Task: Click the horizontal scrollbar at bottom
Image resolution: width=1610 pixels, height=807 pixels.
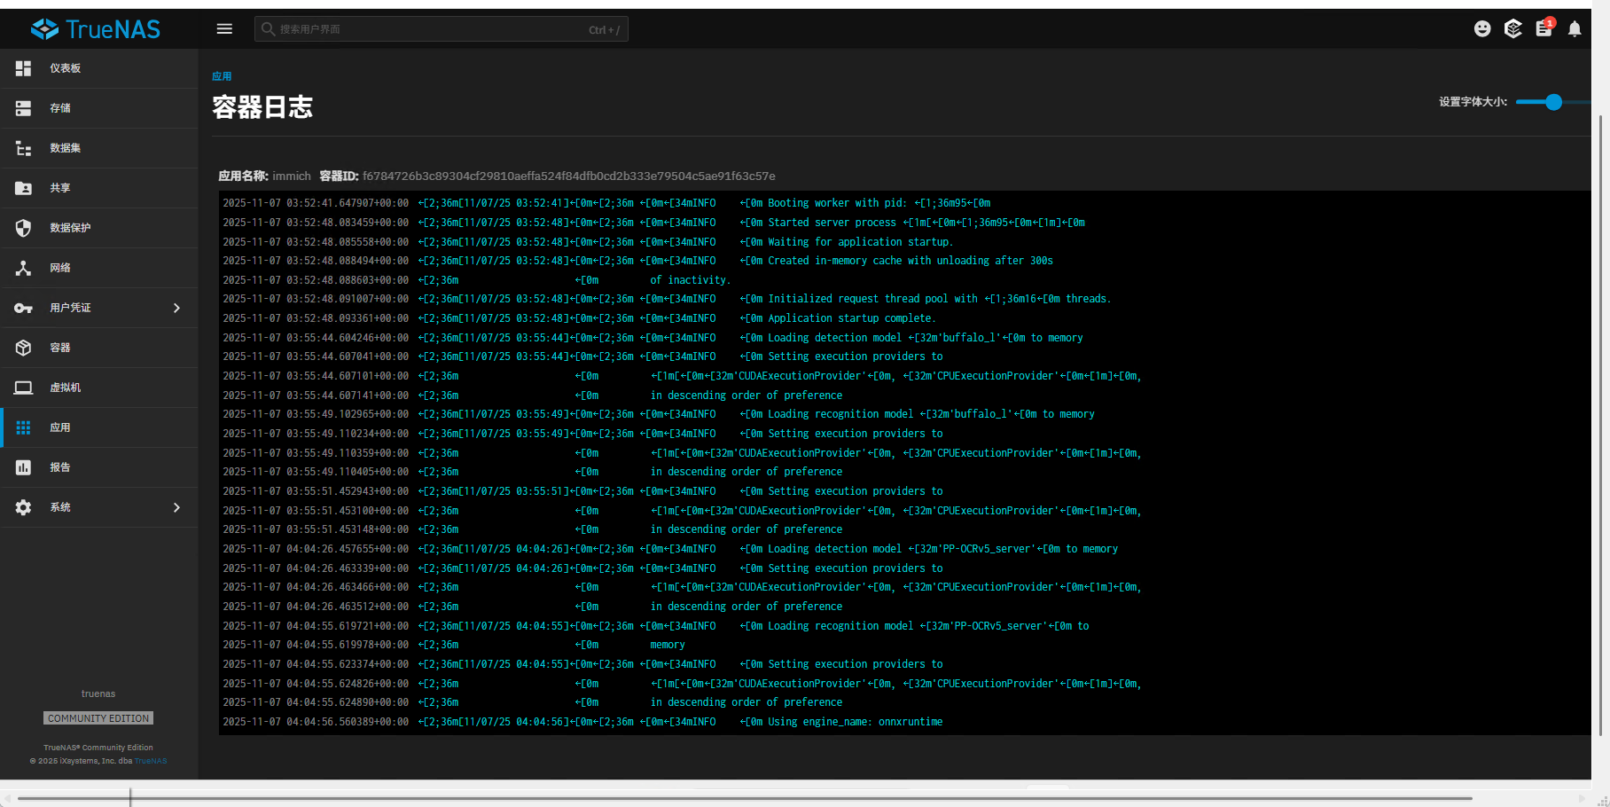Action: point(745,799)
